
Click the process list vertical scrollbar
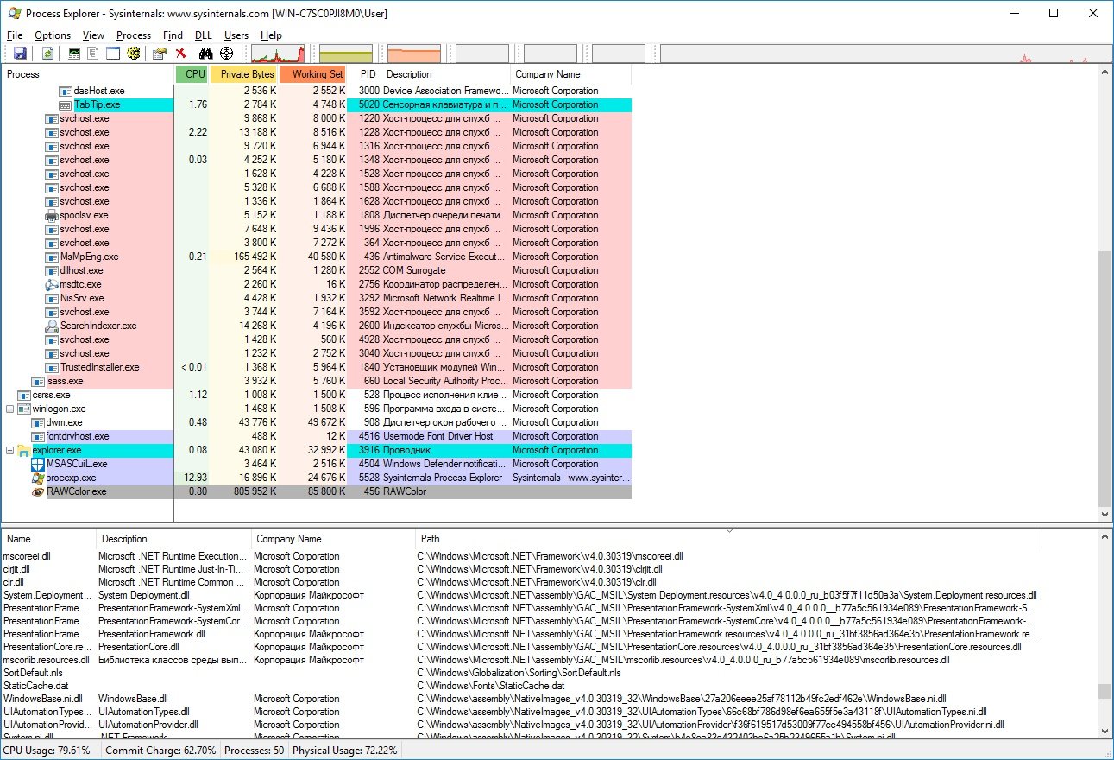(1105, 380)
